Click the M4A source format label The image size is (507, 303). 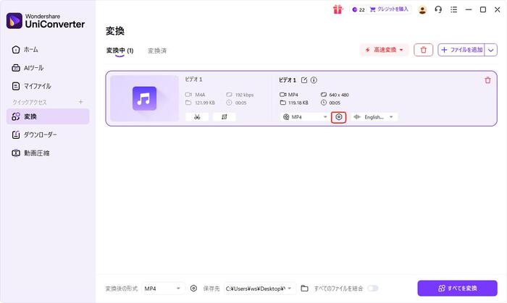click(x=200, y=95)
